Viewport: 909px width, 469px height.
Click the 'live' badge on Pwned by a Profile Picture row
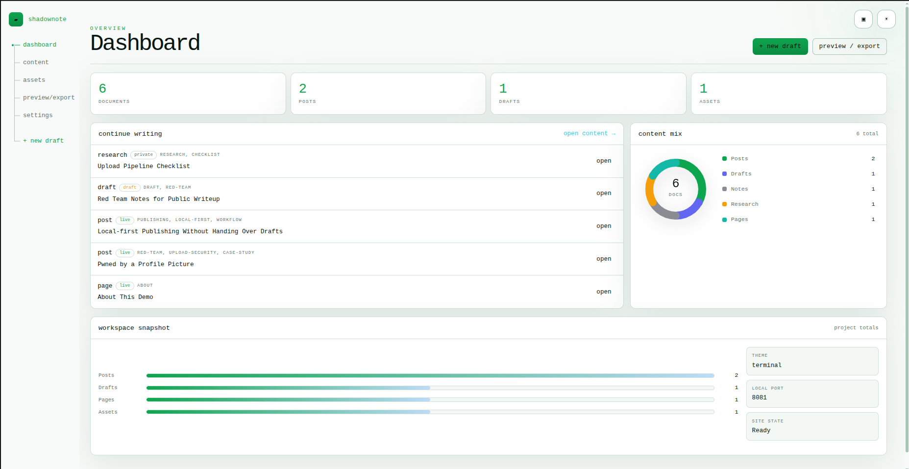pyautogui.click(x=125, y=253)
